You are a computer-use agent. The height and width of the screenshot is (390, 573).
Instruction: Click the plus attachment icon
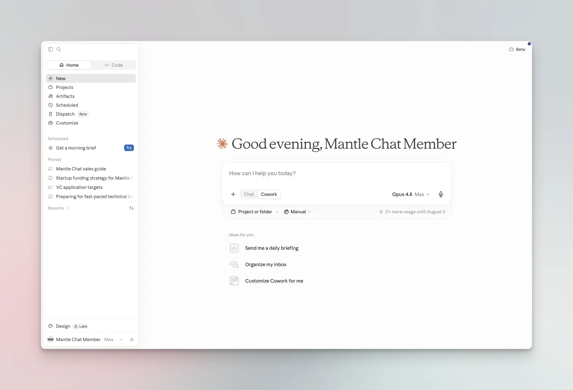pyautogui.click(x=233, y=194)
